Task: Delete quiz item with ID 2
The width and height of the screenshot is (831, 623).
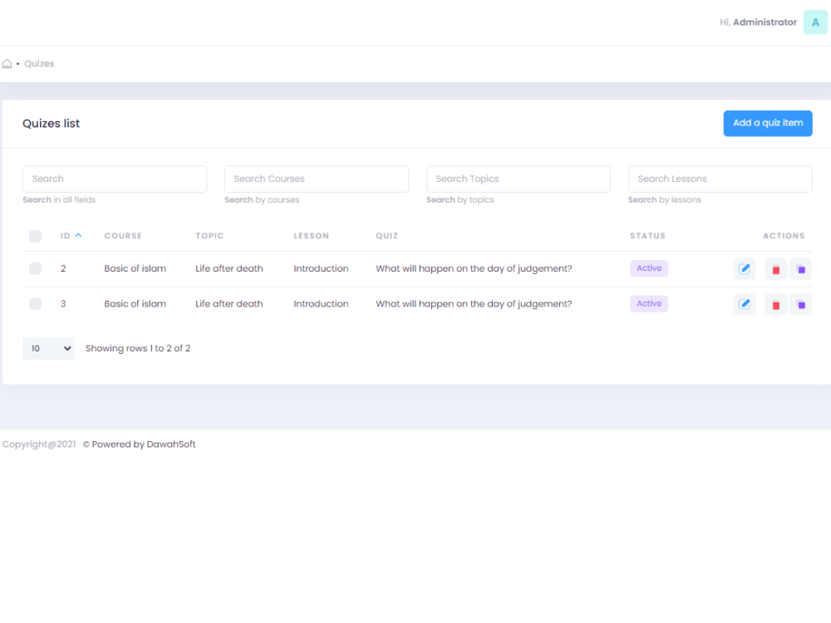Action: click(775, 268)
